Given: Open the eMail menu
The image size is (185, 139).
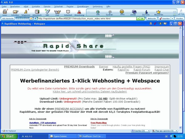Looking at the screenshot, I should (26, 6).
